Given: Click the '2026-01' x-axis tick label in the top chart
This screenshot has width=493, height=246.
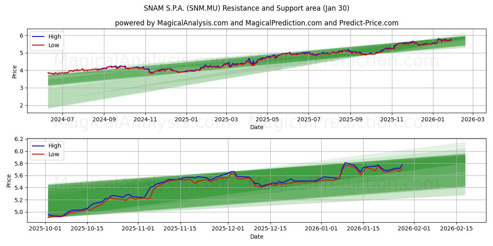Looking at the screenshot, I should (433, 119).
